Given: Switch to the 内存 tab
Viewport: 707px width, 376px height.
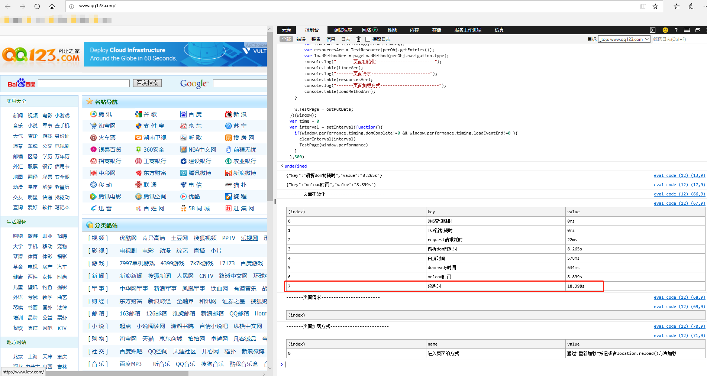Looking at the screenshot, I should pyautogui.click(x=414, y=30).
